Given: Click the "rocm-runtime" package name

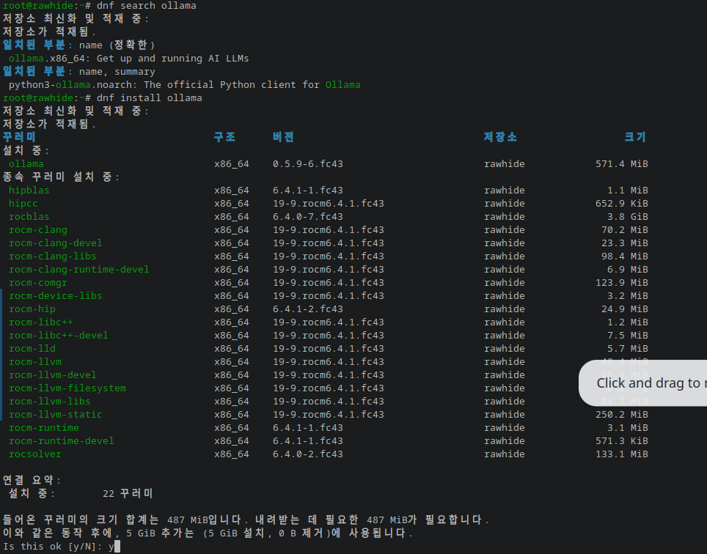Looking at the screenshot, I should click(x=44, y=428).
